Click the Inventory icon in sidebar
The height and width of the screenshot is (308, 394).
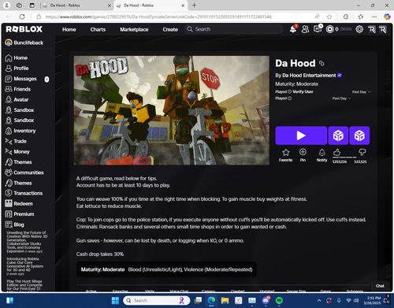click(x=9, y=131)
